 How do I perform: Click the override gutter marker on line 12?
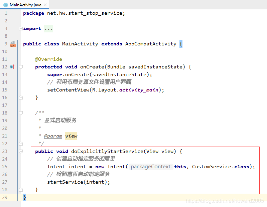[12, 67]
